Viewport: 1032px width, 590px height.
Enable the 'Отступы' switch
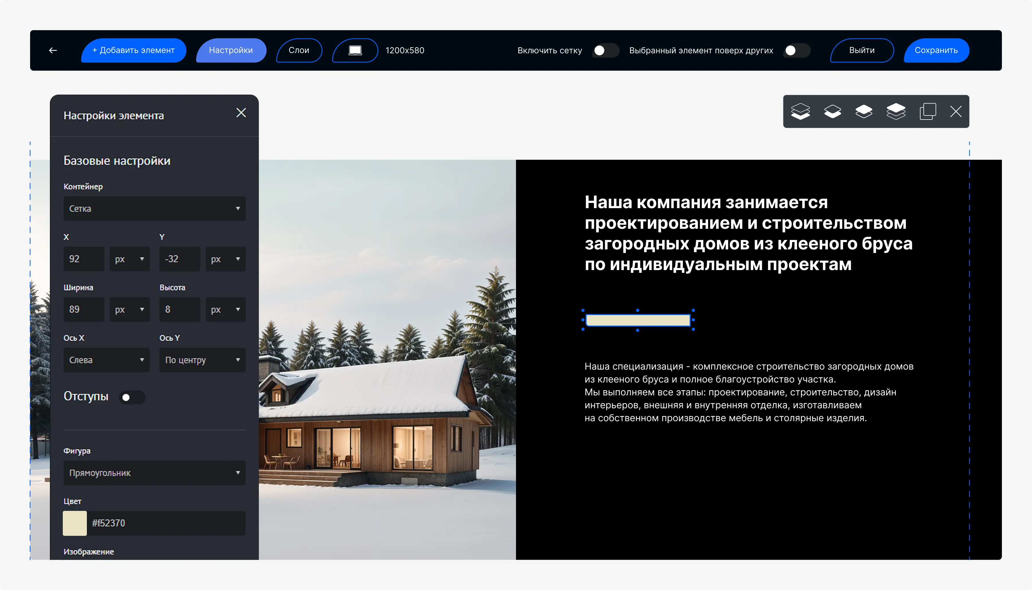coord(132,398)
